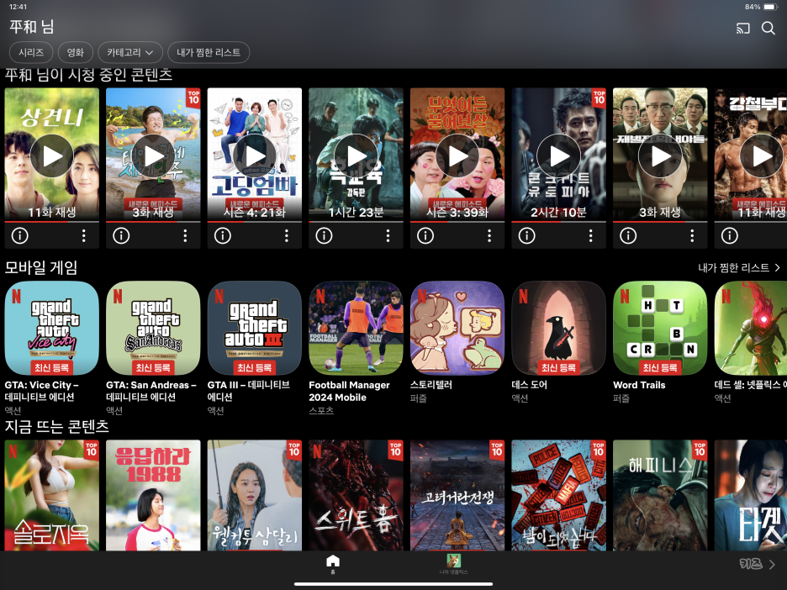Viewport: 787px width, 590px height.
Task: Open the 응답하라 1988 poster
Action: tap(153, 495)
